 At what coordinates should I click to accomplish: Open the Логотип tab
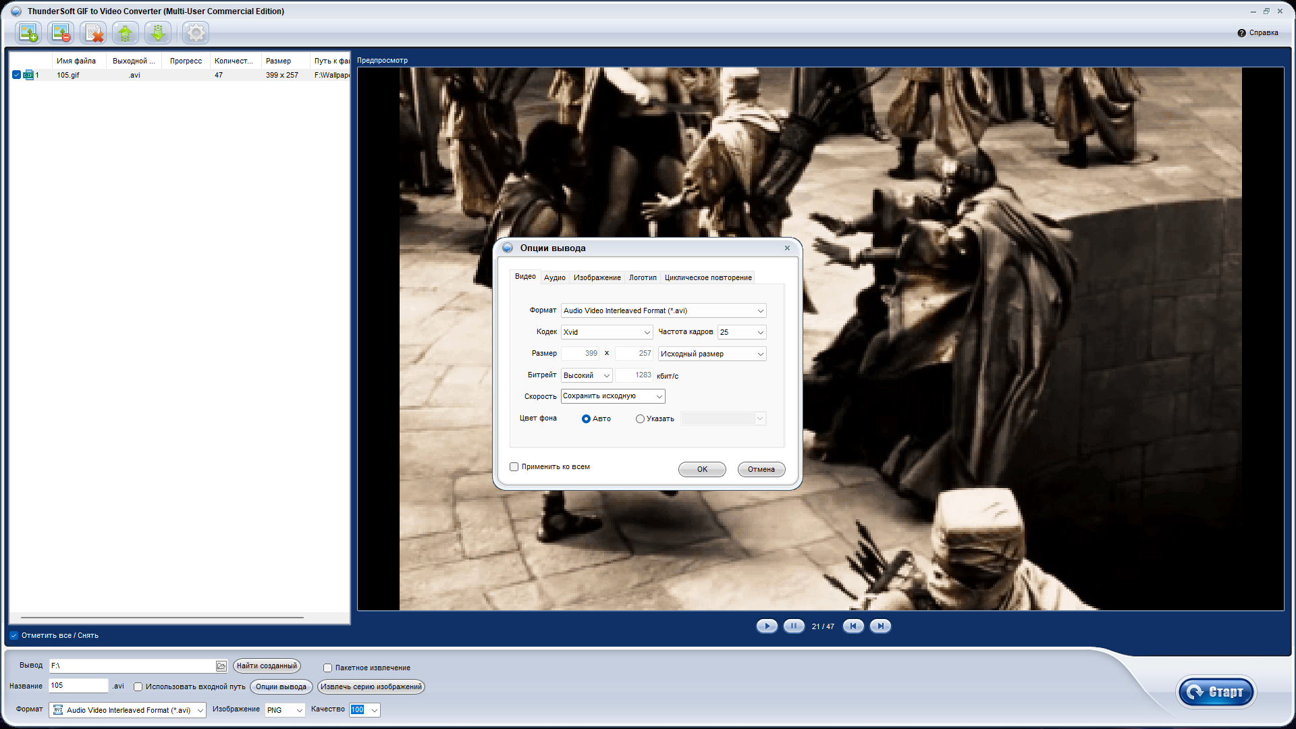[643, 277]
